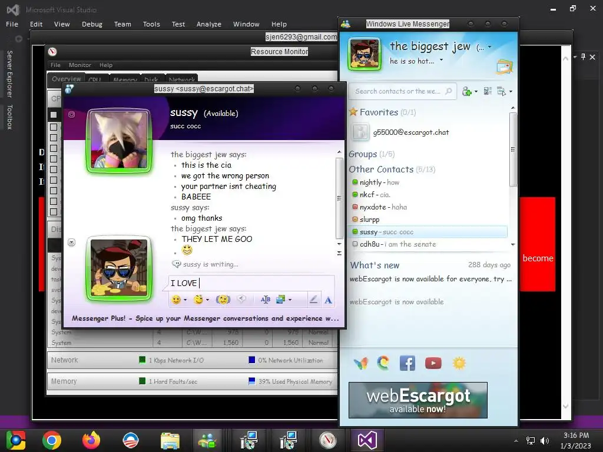Click the webEscargot available now banner
Image resolution: width=603 pixels, height=452 pixels.
click(418, 400)
